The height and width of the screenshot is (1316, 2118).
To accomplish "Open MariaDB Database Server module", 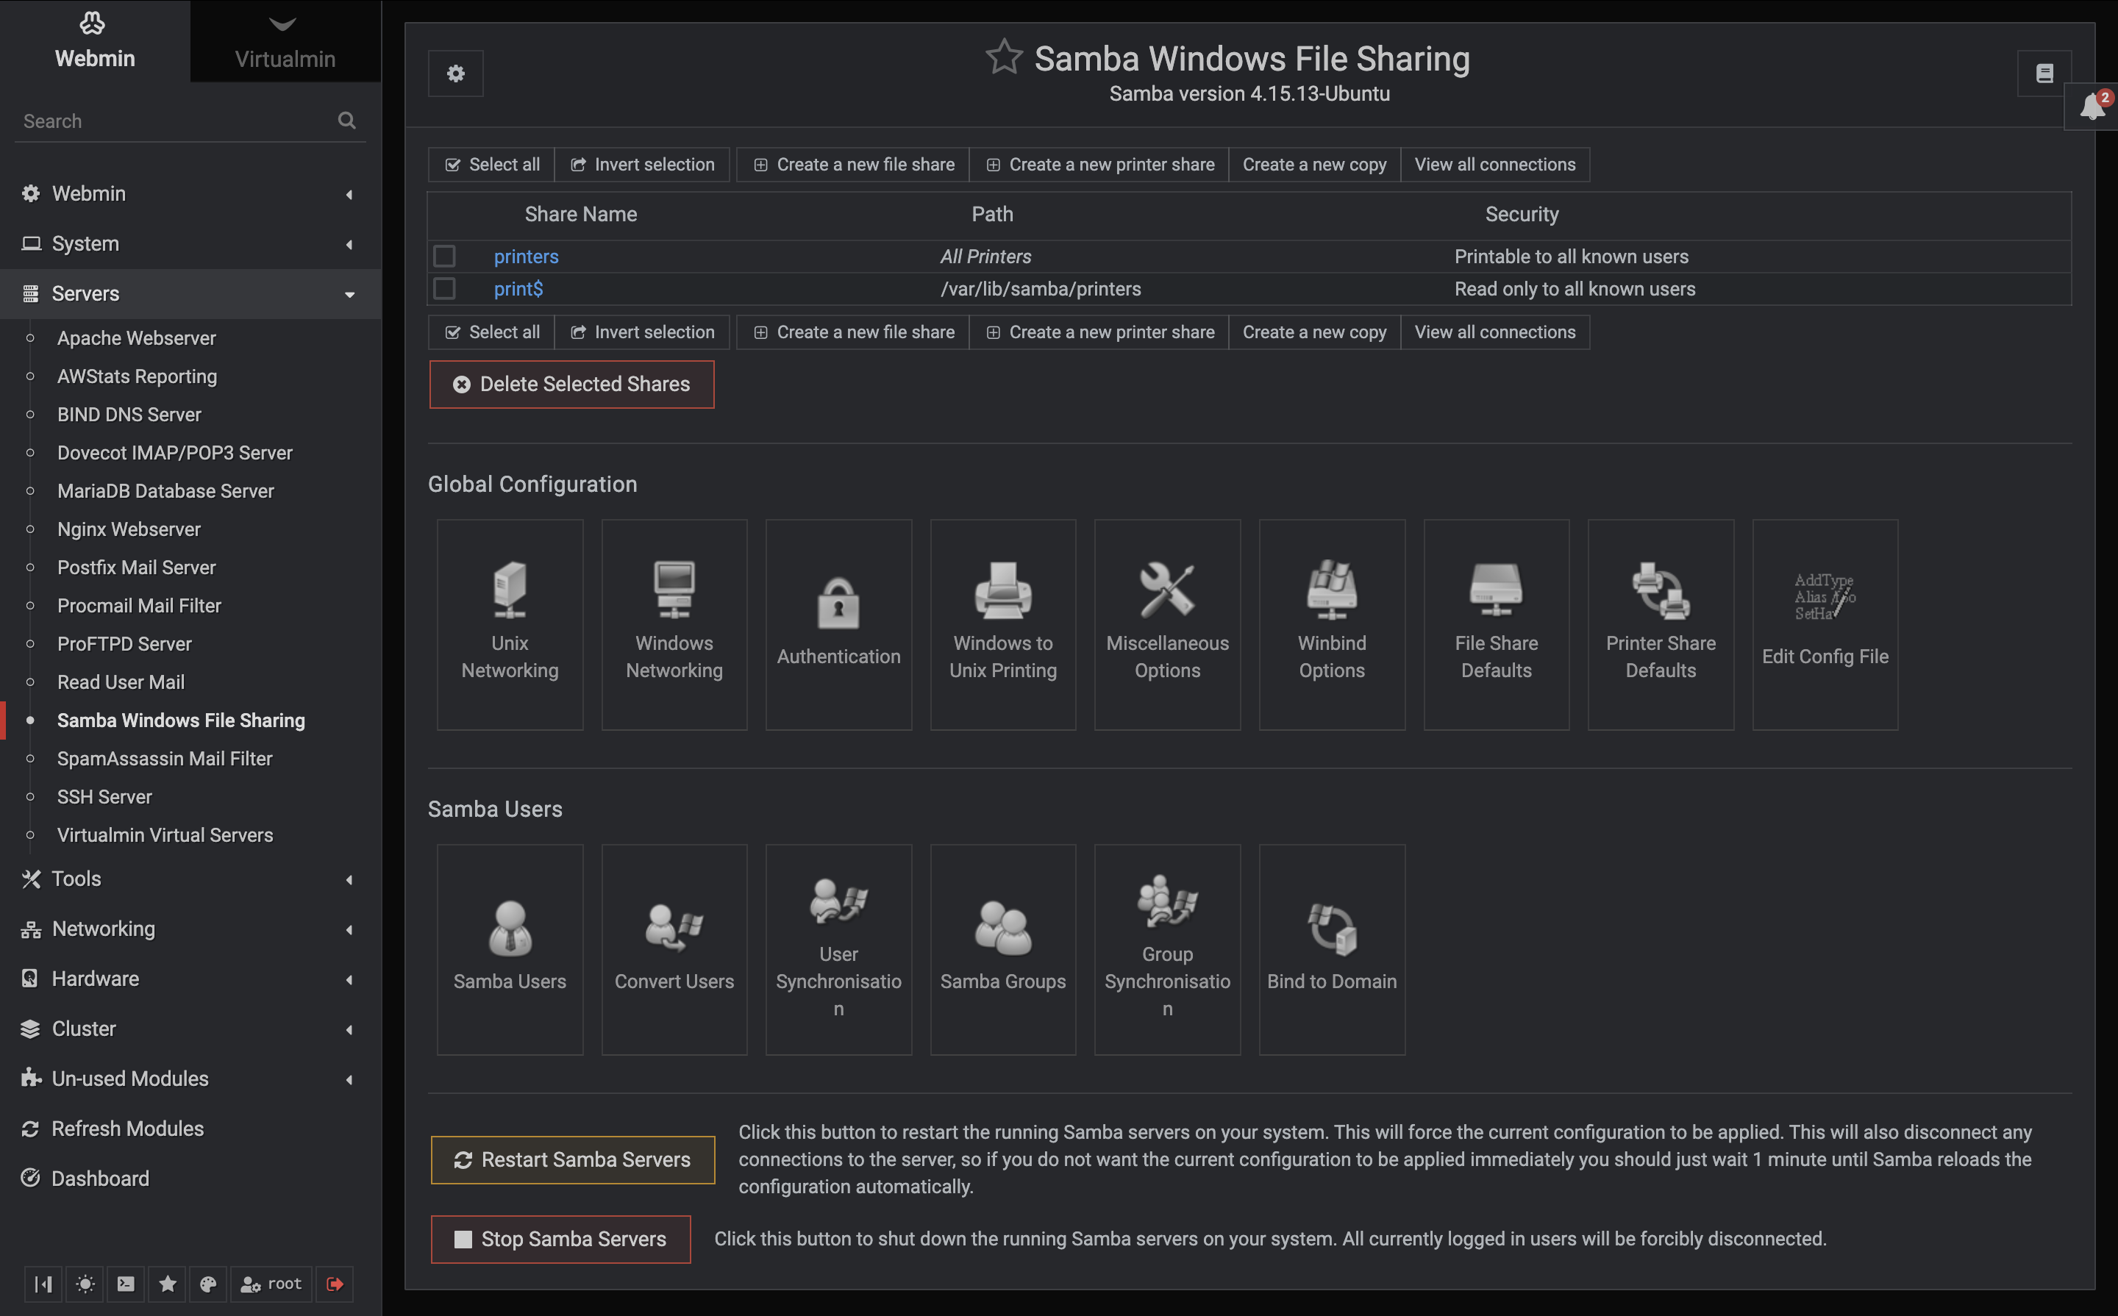I will (x=165, y=491).
